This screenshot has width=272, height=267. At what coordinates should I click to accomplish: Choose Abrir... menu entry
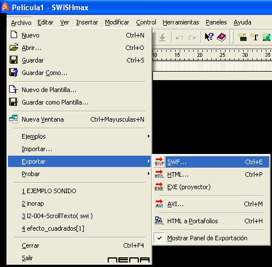point(79,48)
